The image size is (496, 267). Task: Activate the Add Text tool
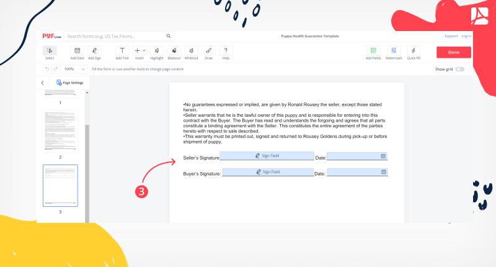[x=122, y=52]
